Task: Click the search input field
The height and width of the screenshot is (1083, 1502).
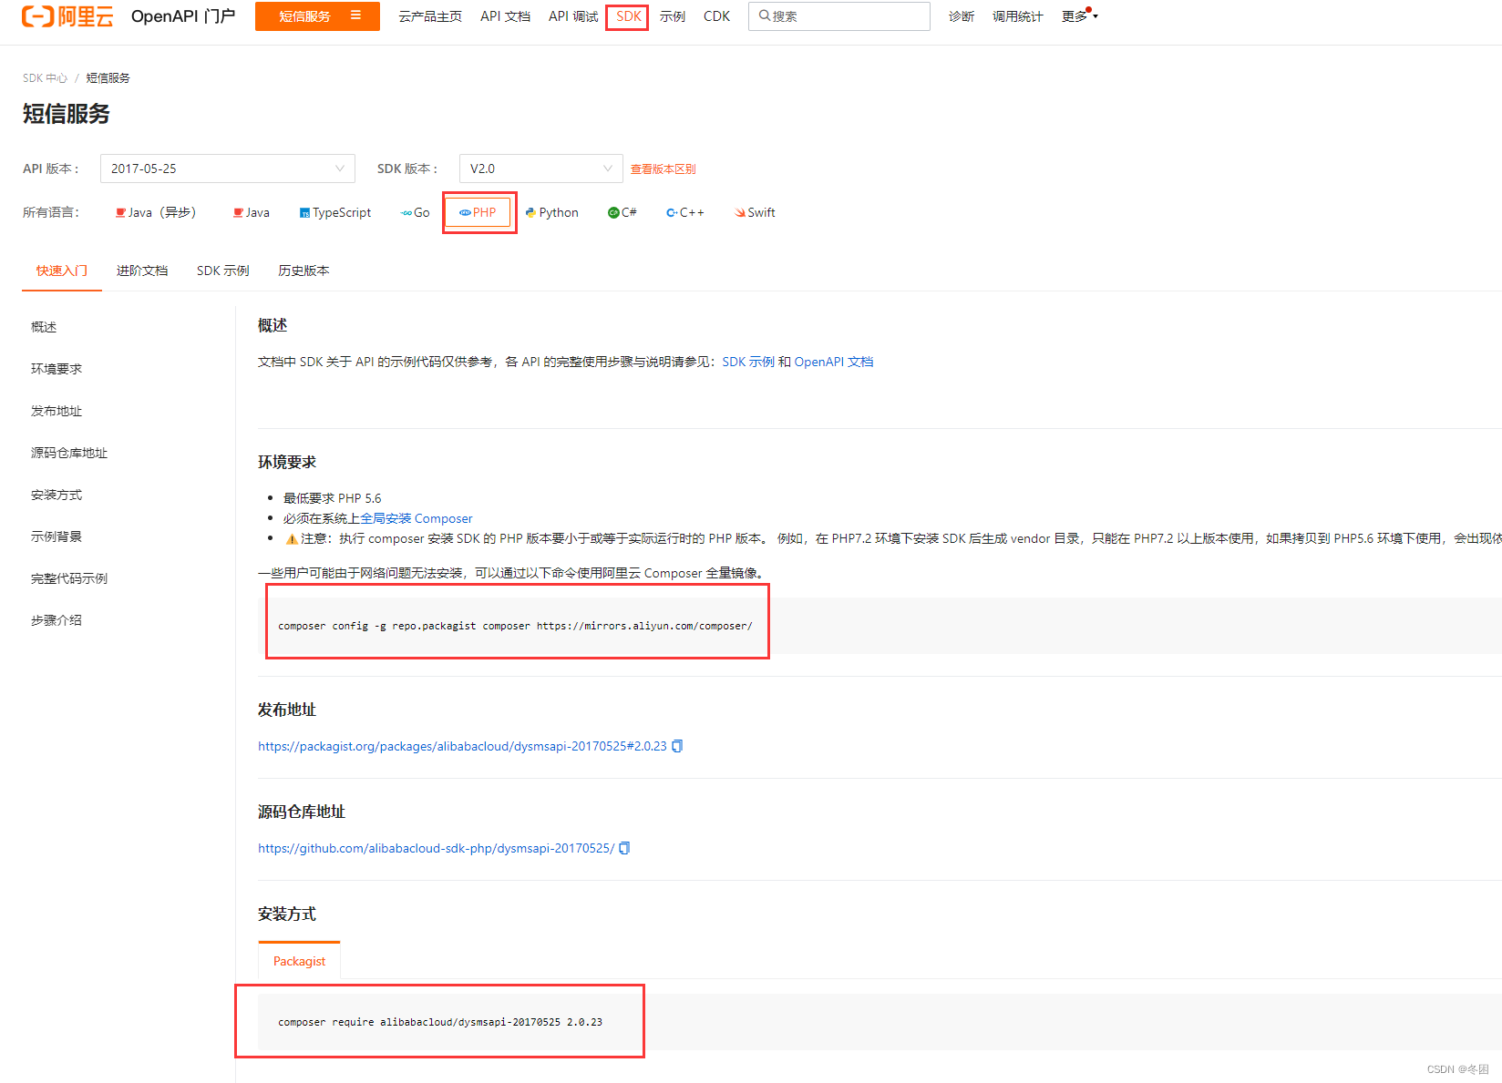Action: point(838,15)
